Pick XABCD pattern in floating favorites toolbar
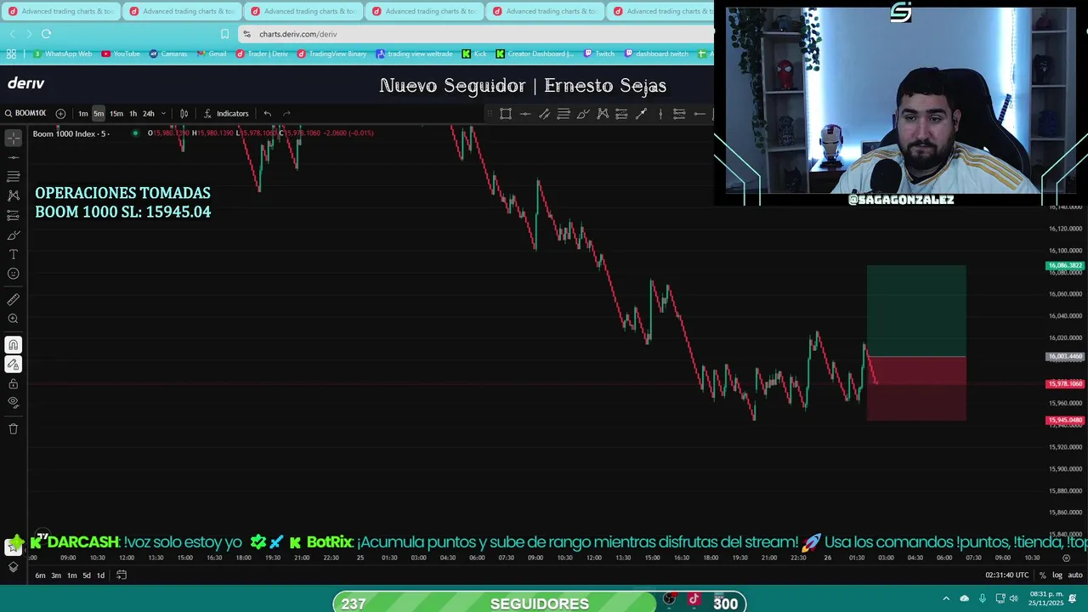Image resolution: width=1088 pixels, height=612 pixels. click(603, 114)
